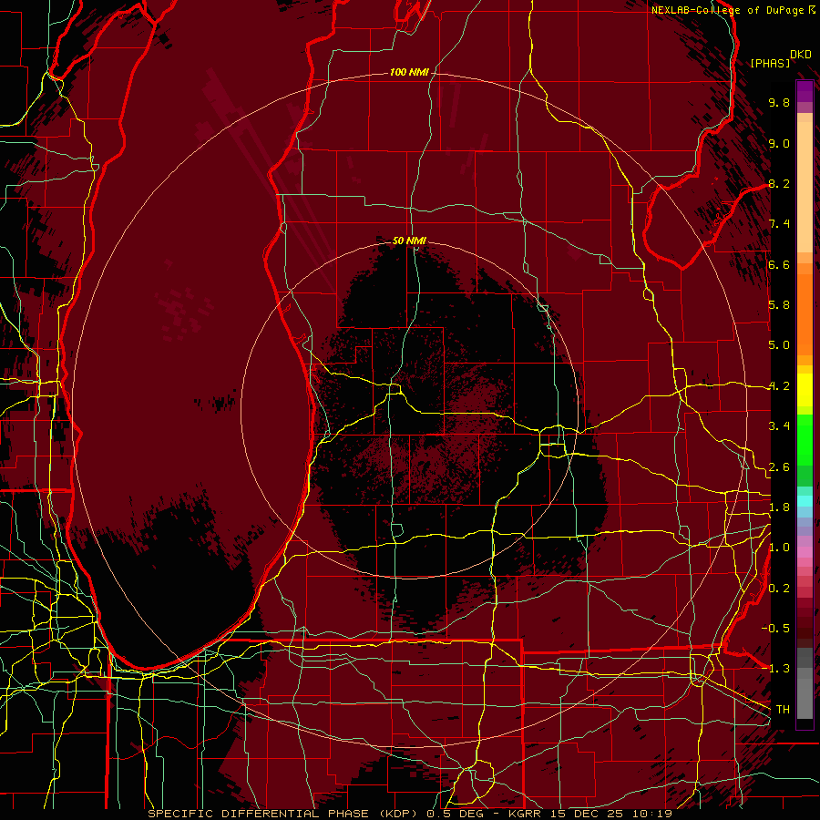The width and height of the screenshot is (820, 820).
Task: Click the 9.0 color scale value
Action: pyautogui.click(x=779, y=143)
